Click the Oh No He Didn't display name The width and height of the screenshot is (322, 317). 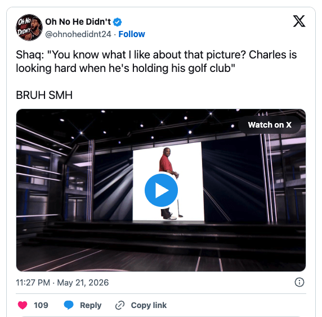(x=78, y=22)
